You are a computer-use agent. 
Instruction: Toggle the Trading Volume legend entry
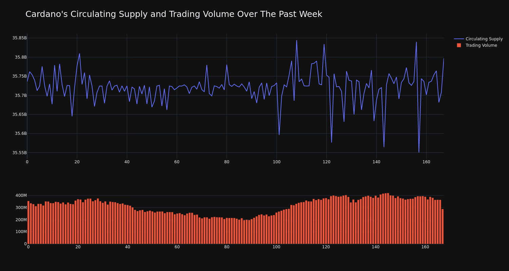[x=477, y=45]
